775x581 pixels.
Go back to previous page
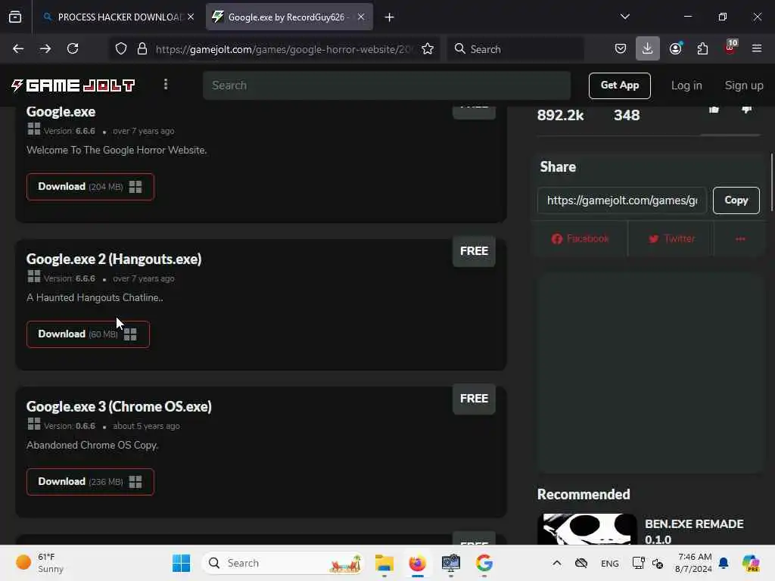pyautogui.click(x=18, y=48)
